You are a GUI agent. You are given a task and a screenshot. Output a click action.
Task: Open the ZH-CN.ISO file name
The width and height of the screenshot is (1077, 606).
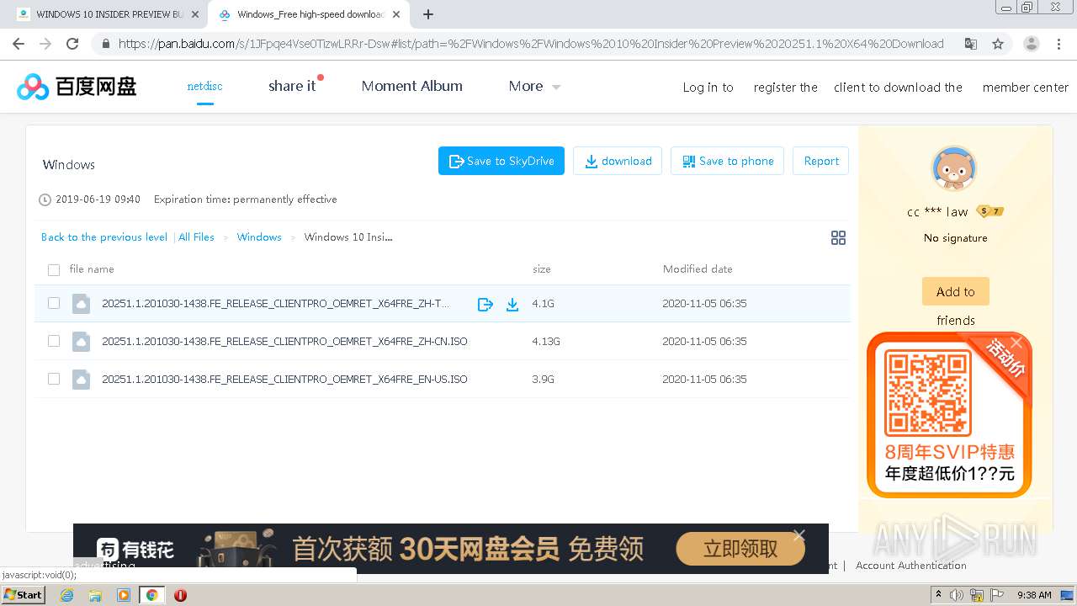284,342
